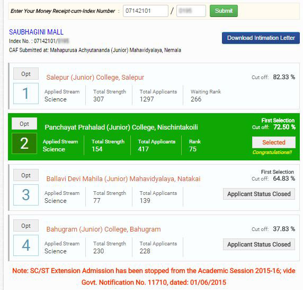Click the red SC/ST Extension Admission note
This screenshot has width=303, height=290.
[154, 271]
